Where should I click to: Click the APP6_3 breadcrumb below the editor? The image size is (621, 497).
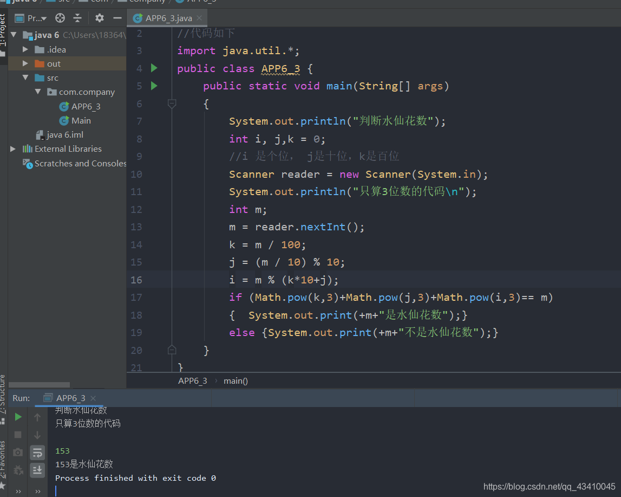193,381
